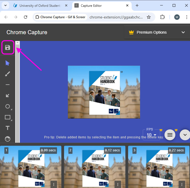
Task: Click crown icon beside hamburger button
Action: coord(176,130)
